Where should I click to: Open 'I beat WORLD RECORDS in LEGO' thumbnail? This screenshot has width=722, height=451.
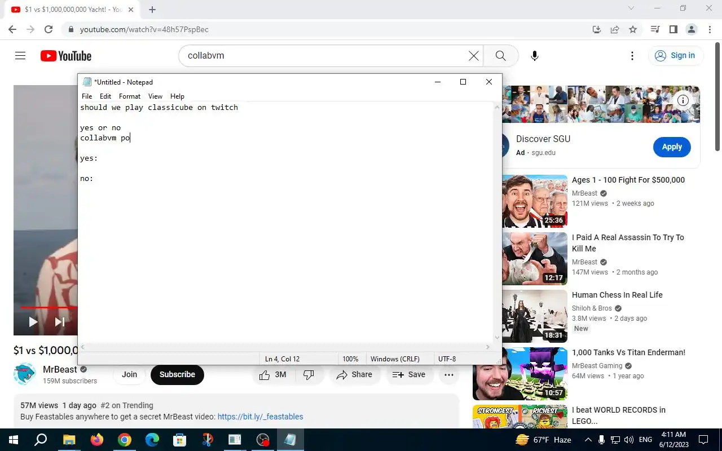pyautogui.click(x=520, y=417)
